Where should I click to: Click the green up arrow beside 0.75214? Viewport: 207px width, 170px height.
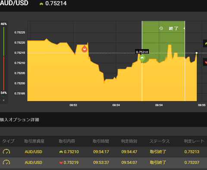[41, 4]
